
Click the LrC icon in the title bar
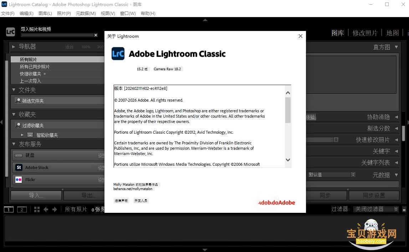click(x=4, y=4)
